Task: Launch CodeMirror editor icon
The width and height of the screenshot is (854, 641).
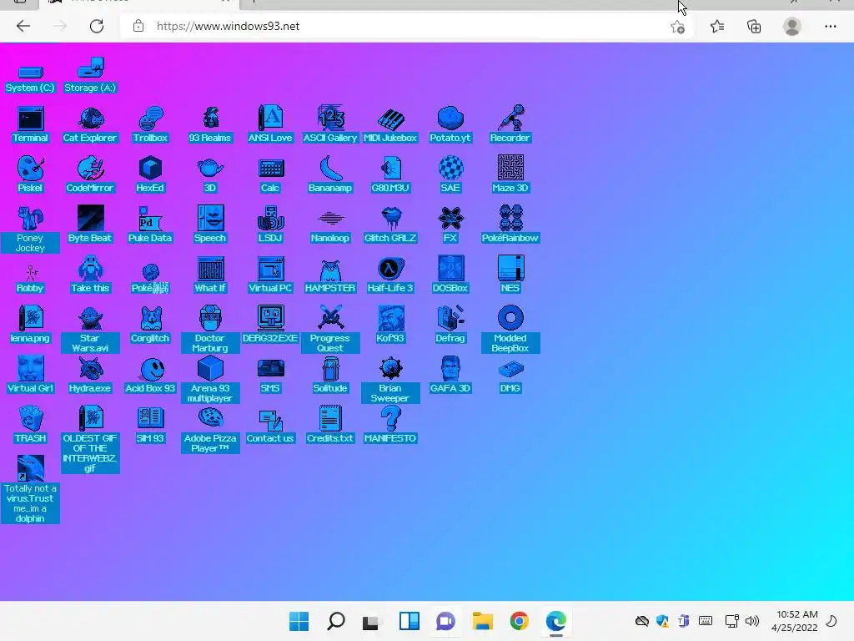Action: point(90,175)
